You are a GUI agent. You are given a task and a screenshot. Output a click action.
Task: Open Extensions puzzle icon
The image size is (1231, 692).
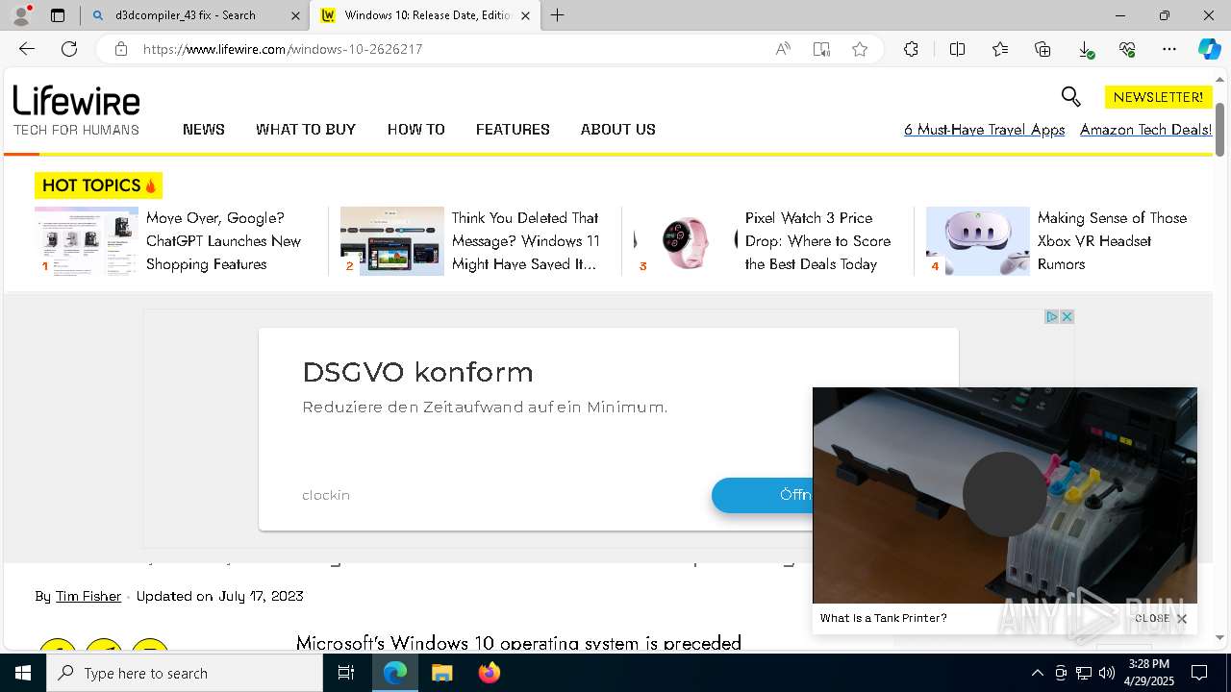click(911, 49)
